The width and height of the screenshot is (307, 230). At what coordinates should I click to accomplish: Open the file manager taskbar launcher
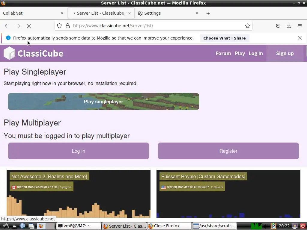pyautogui.click(x=14, y=226)
